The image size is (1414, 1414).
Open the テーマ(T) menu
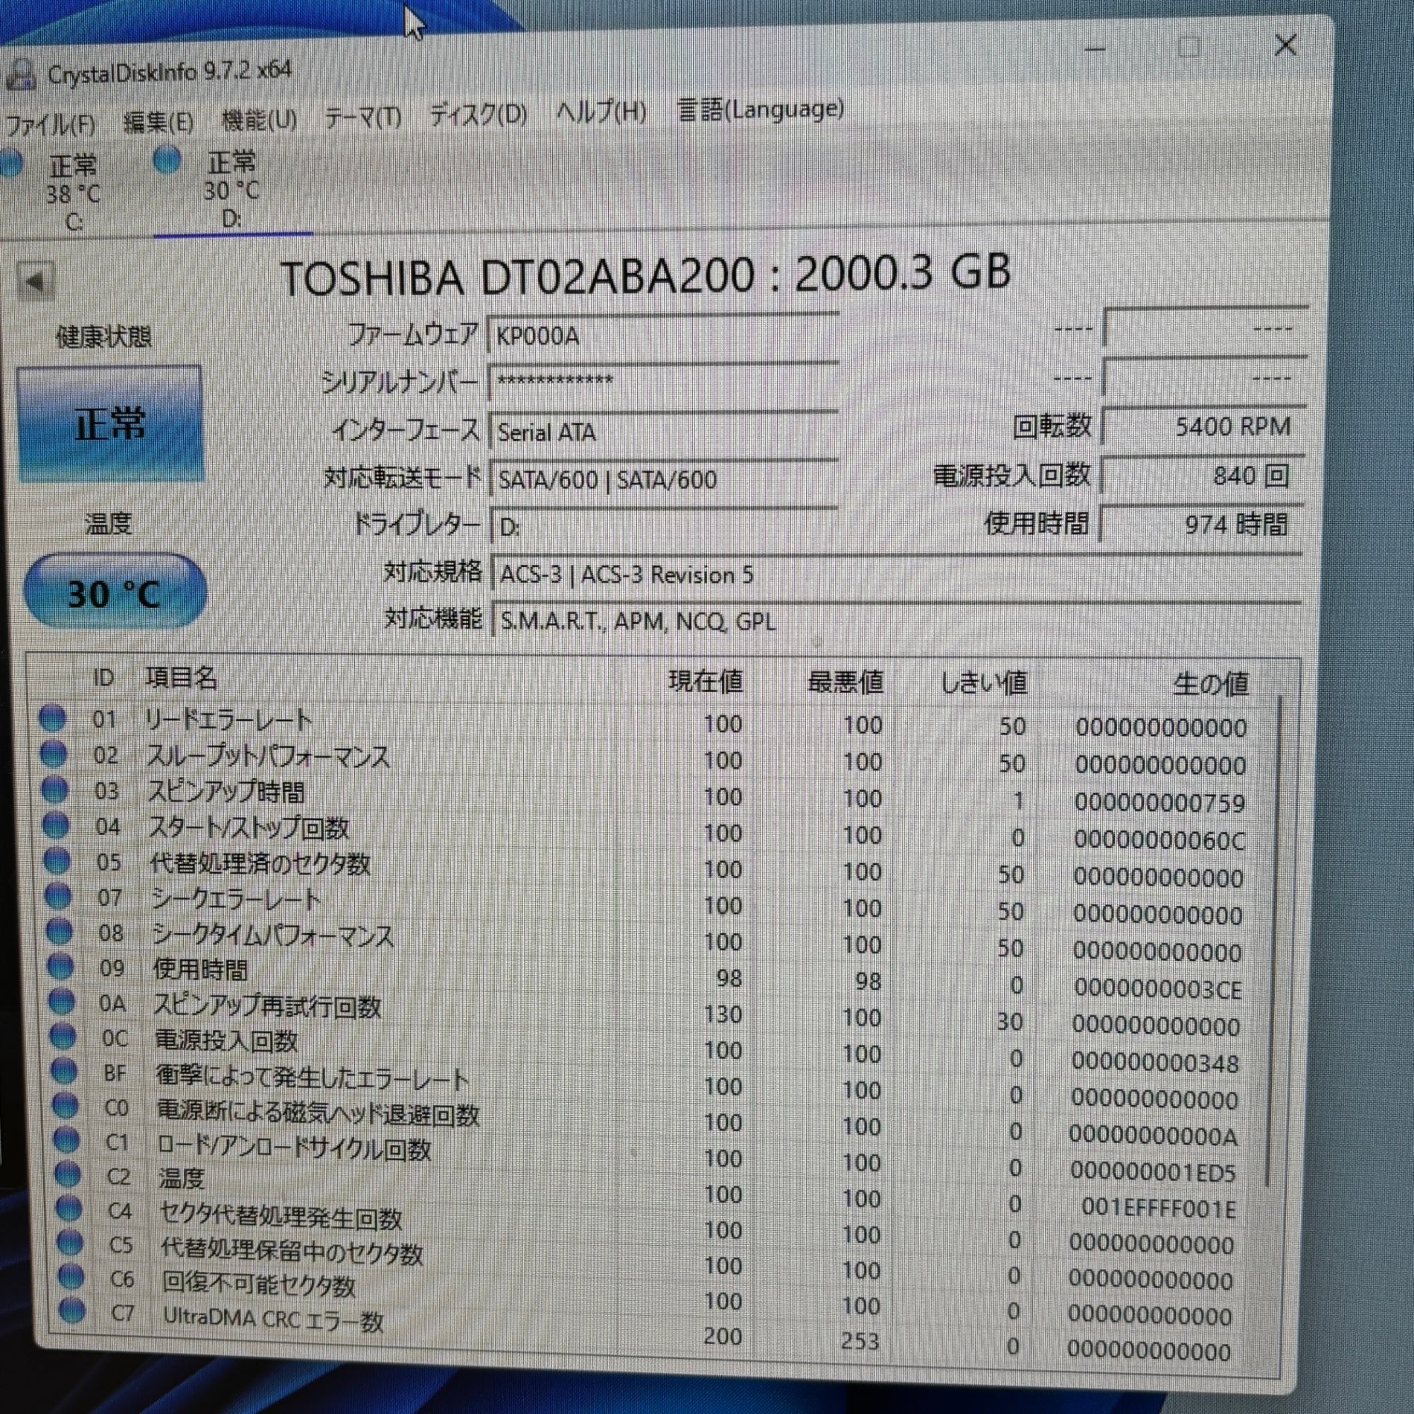tap(363, 118)
